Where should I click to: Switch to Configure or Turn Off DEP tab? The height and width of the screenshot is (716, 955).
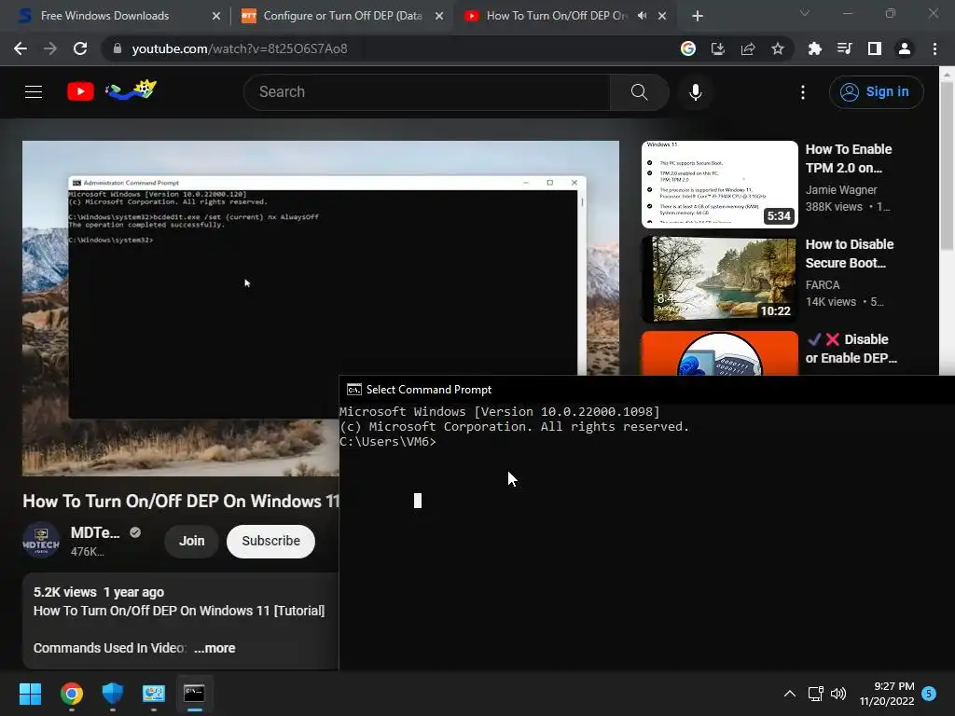[342, 16]
